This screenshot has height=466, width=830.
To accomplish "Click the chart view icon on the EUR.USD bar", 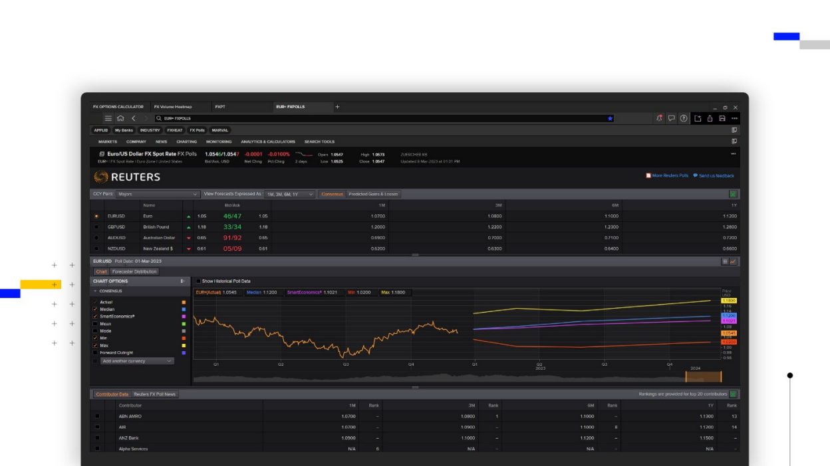I will 733,262.
